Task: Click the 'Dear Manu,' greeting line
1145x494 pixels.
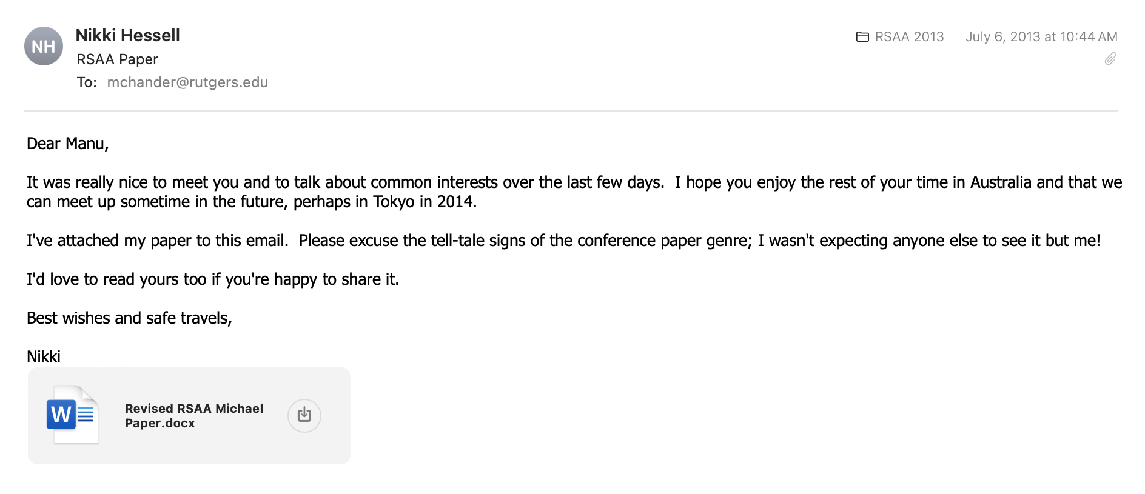Action: (67, 144)
